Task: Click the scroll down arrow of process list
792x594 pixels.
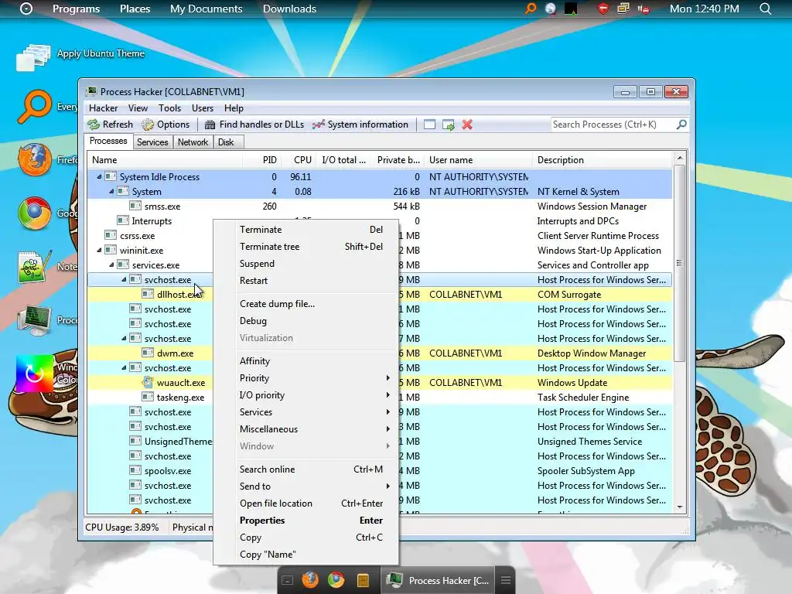Action: (x=679, y=507)
